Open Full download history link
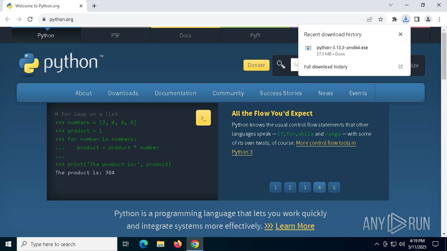Image resolution: width=447 pixels, height=251 pixels. (326, 67)
